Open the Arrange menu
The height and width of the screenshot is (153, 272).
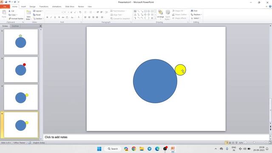point(161,14)
